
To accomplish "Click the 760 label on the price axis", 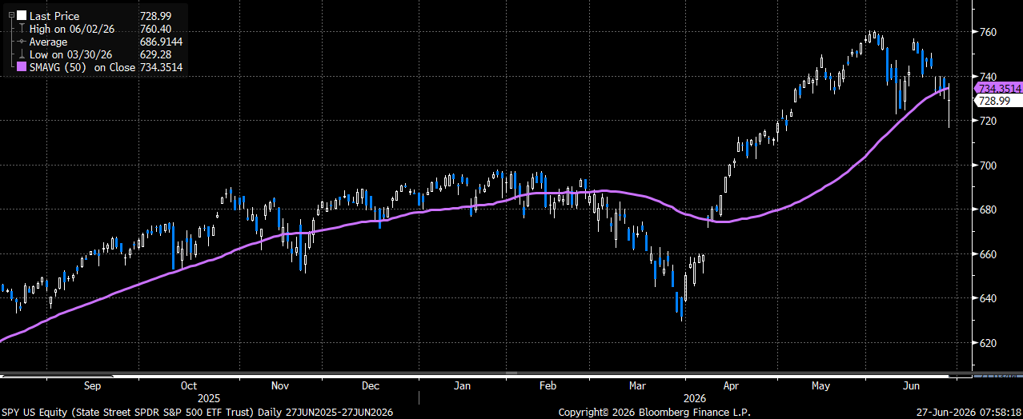I will tap(987, 32).
